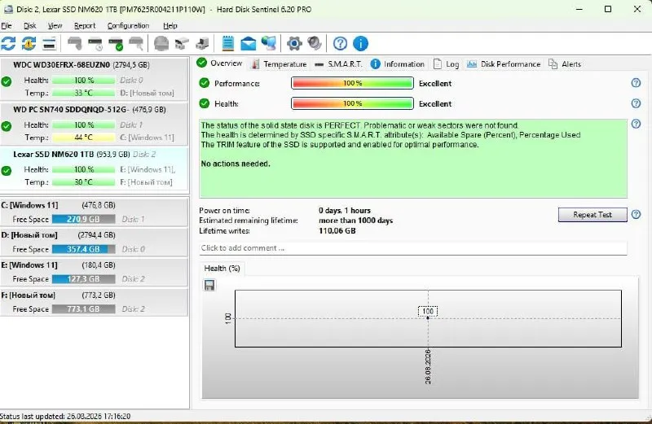Viewport: 652px width, 424px height.
Task: Click the E: free space 127,3 GB bar
Action: pos(84,279)
